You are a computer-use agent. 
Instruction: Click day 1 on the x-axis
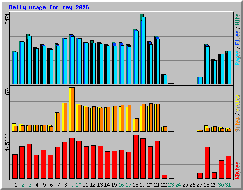(x=16, y=185)
